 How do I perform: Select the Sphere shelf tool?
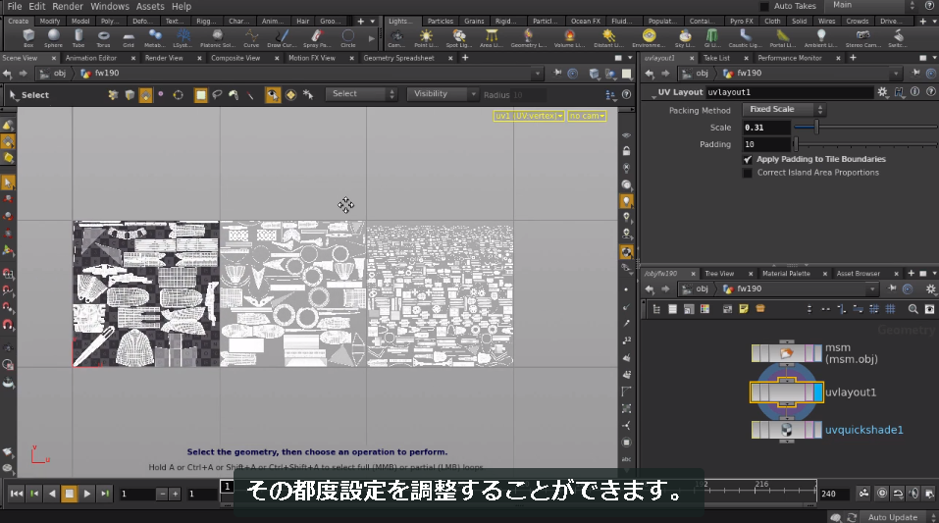coord(53,37)
